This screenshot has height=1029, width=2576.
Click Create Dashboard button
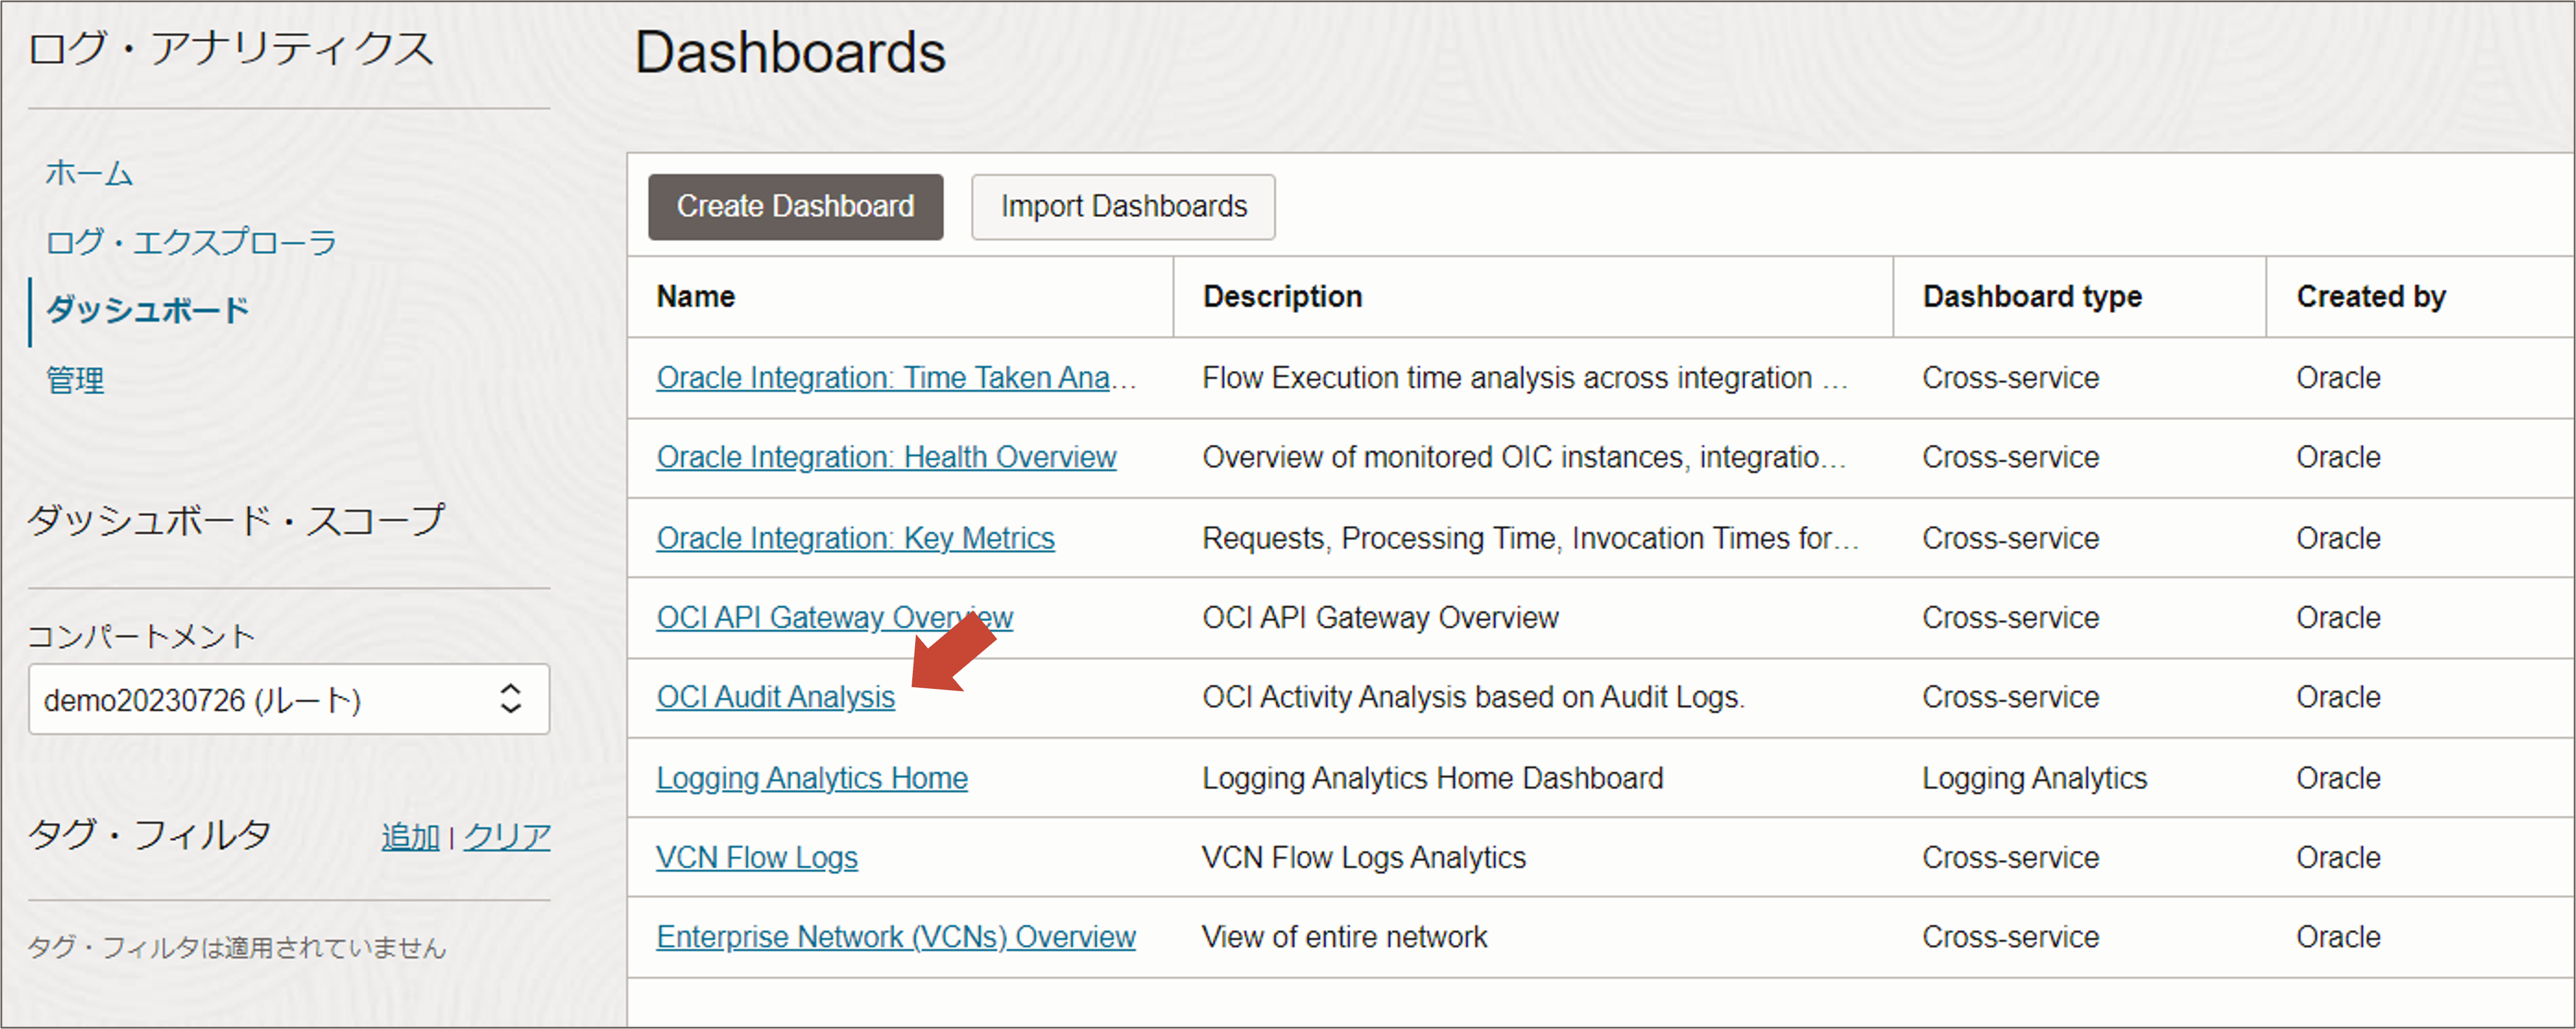point(794,206)
